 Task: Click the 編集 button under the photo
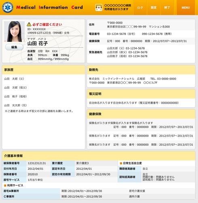pos(14,47)
